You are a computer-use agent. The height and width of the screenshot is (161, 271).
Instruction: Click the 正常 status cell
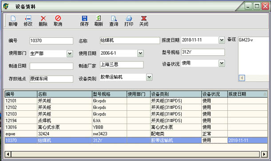pos(215,134)
